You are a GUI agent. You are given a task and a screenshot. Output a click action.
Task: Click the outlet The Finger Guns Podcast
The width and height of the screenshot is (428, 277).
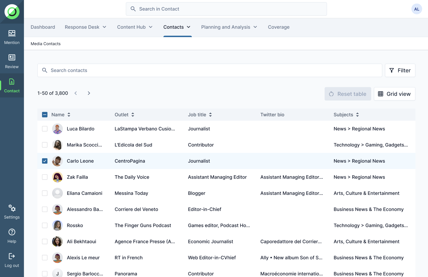pos(143,225)
